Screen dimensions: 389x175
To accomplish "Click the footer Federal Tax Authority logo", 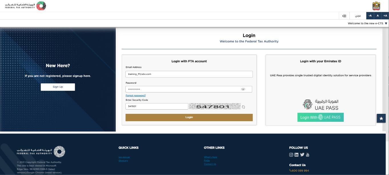I will pos(41,151).
